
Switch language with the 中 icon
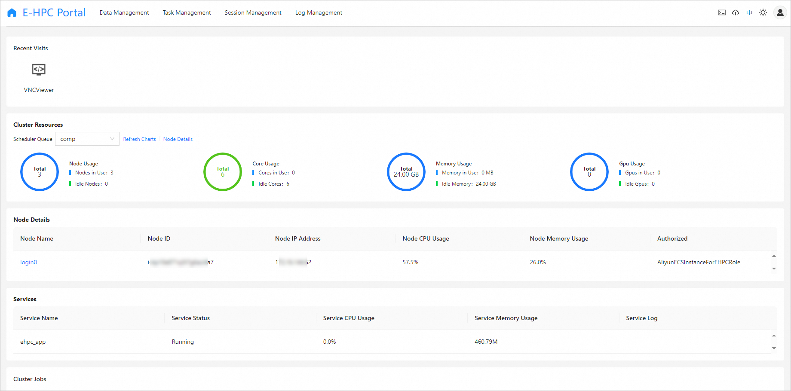click(749, 12)
